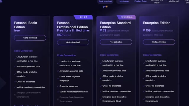Open the Product Price nav item

[141, 1]
